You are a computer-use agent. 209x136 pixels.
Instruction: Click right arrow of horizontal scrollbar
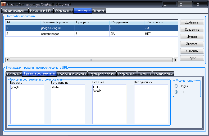pos(176,60)
